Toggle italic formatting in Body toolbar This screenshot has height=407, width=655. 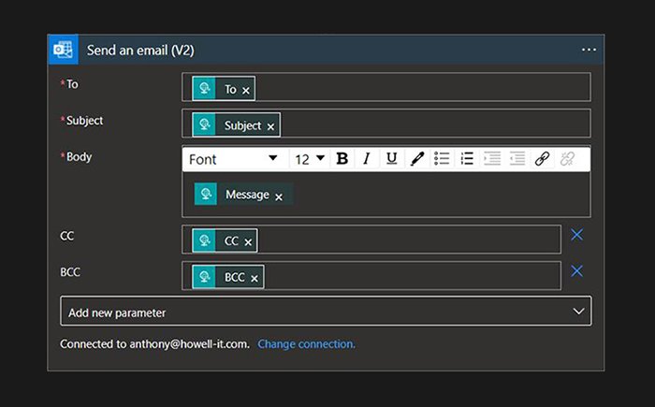pos(367,159)
